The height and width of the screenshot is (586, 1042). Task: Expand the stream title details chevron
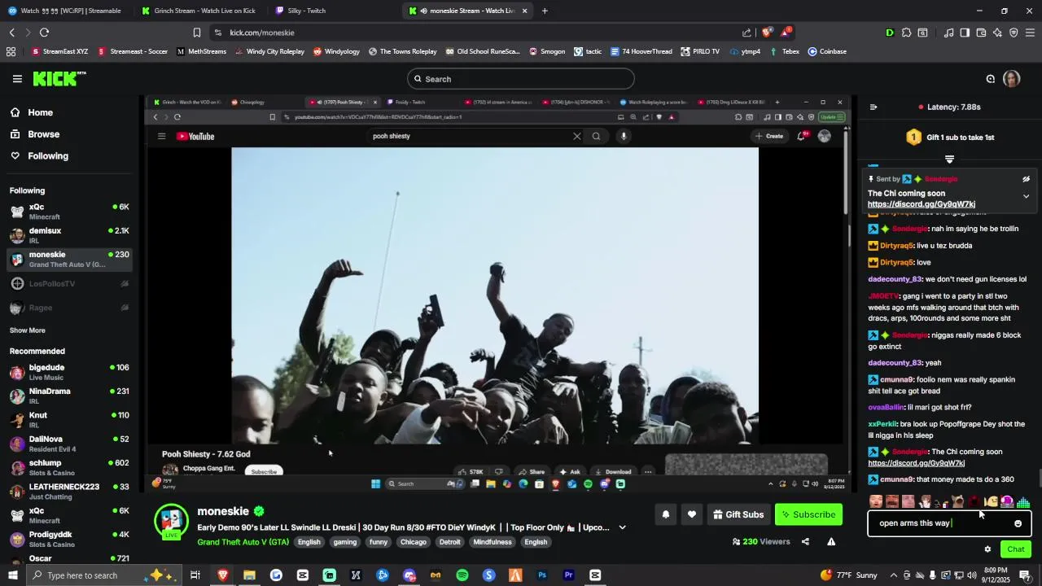point(623,527)
